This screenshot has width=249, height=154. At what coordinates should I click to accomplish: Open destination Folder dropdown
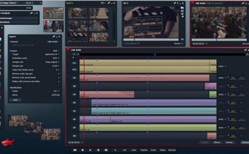[x=56, y=91]
